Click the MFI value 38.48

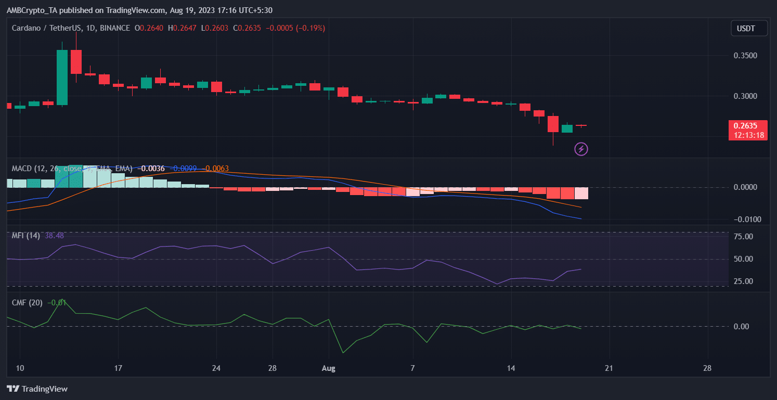(54, 236)
